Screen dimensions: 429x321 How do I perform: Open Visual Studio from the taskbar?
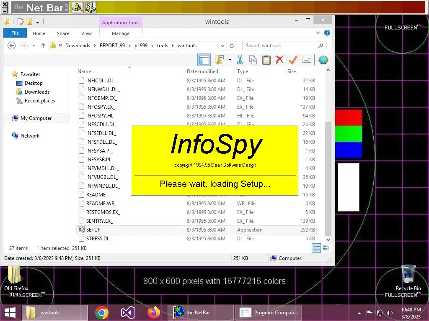(127, 313)
